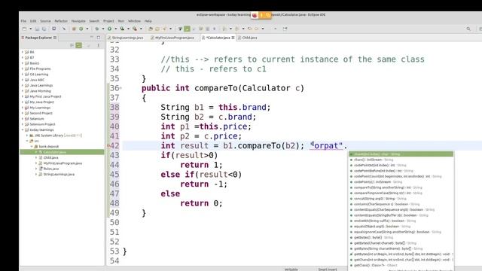
Task: Open the Refactor menu
Action: (61, 21)
